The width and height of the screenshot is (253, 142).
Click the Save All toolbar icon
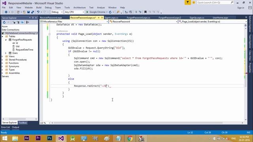[32, 12]
